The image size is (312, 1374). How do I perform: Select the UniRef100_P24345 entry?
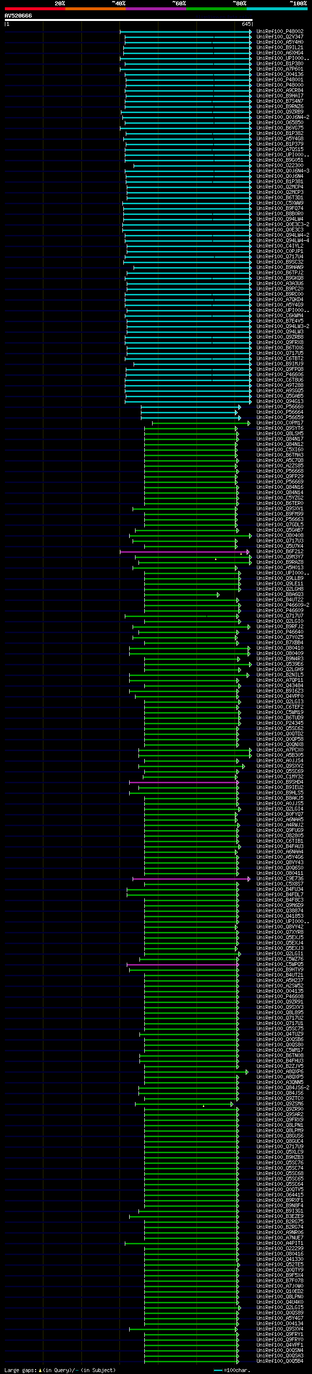(279, 723)
